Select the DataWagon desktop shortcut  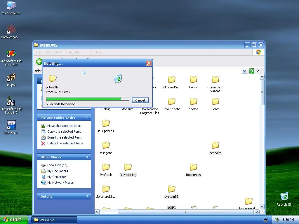coord(11,32)
